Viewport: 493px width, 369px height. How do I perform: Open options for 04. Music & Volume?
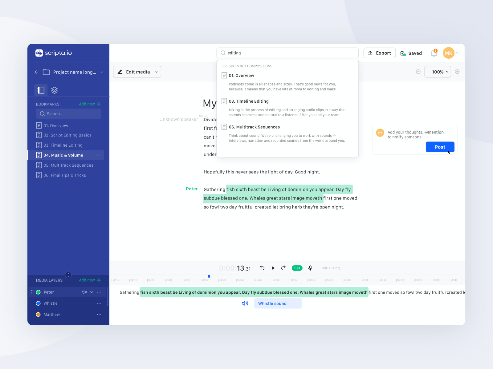coord(99,155)
